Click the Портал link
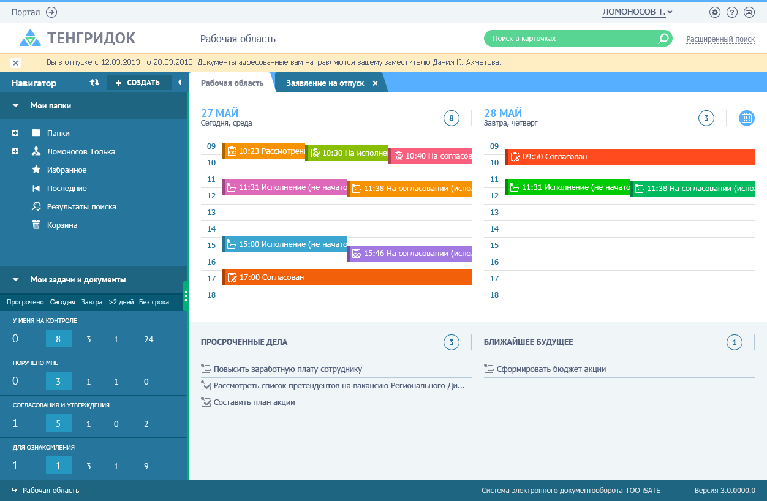Image resolution: width=767 pixels, height=501 pixels. click(26, 12)
